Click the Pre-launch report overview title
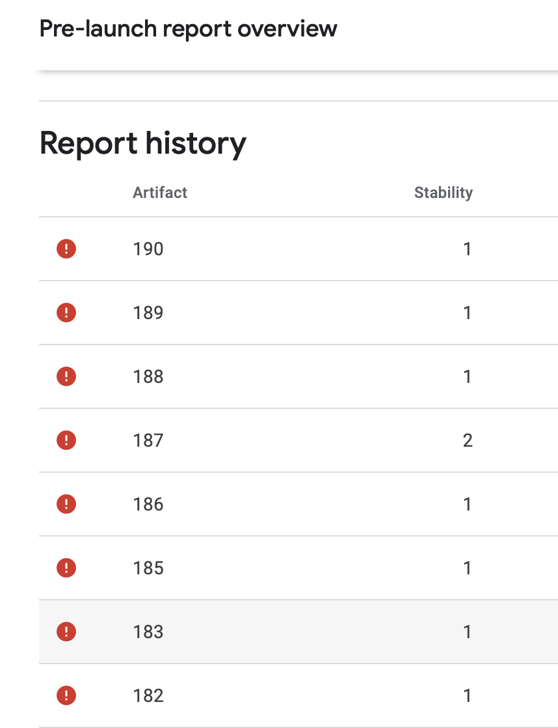The image size is (558, 728). (x=188, y=28)
